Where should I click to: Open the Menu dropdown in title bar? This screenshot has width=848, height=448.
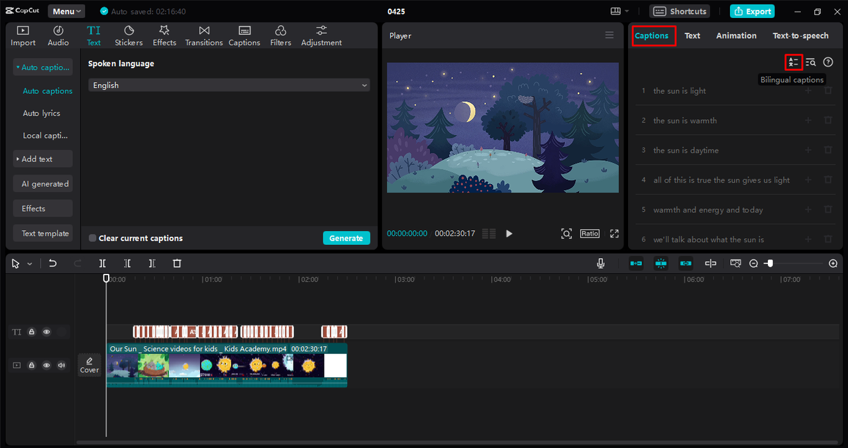(66, 11)
